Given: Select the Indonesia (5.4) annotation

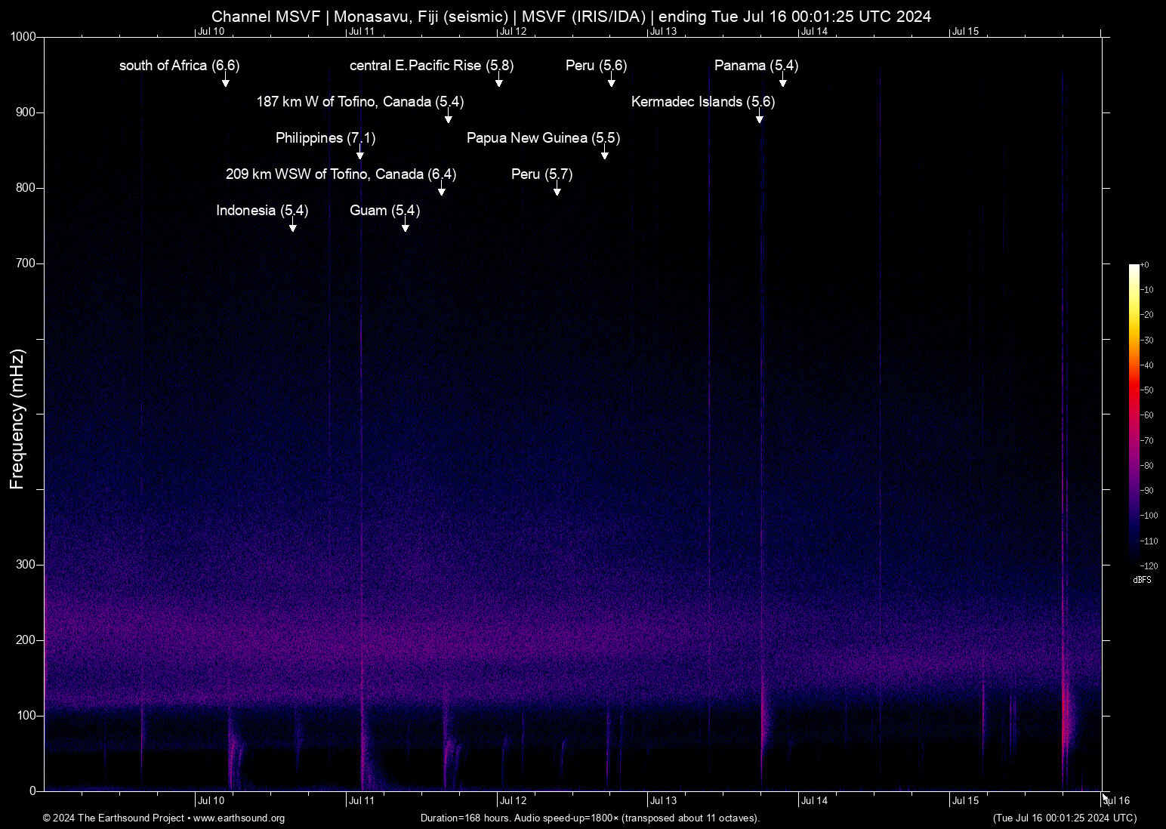Looking at the screenshot, I should 261,211.
